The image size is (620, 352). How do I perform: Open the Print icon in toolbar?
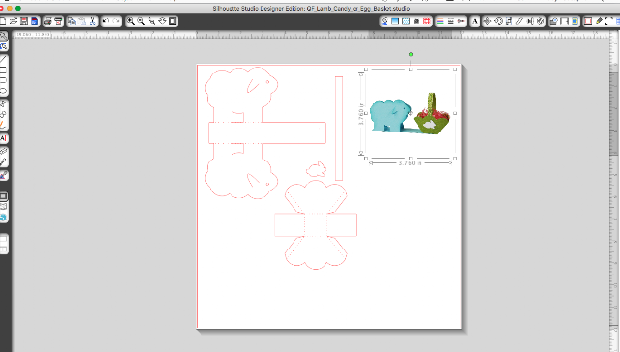pos(47,21)
